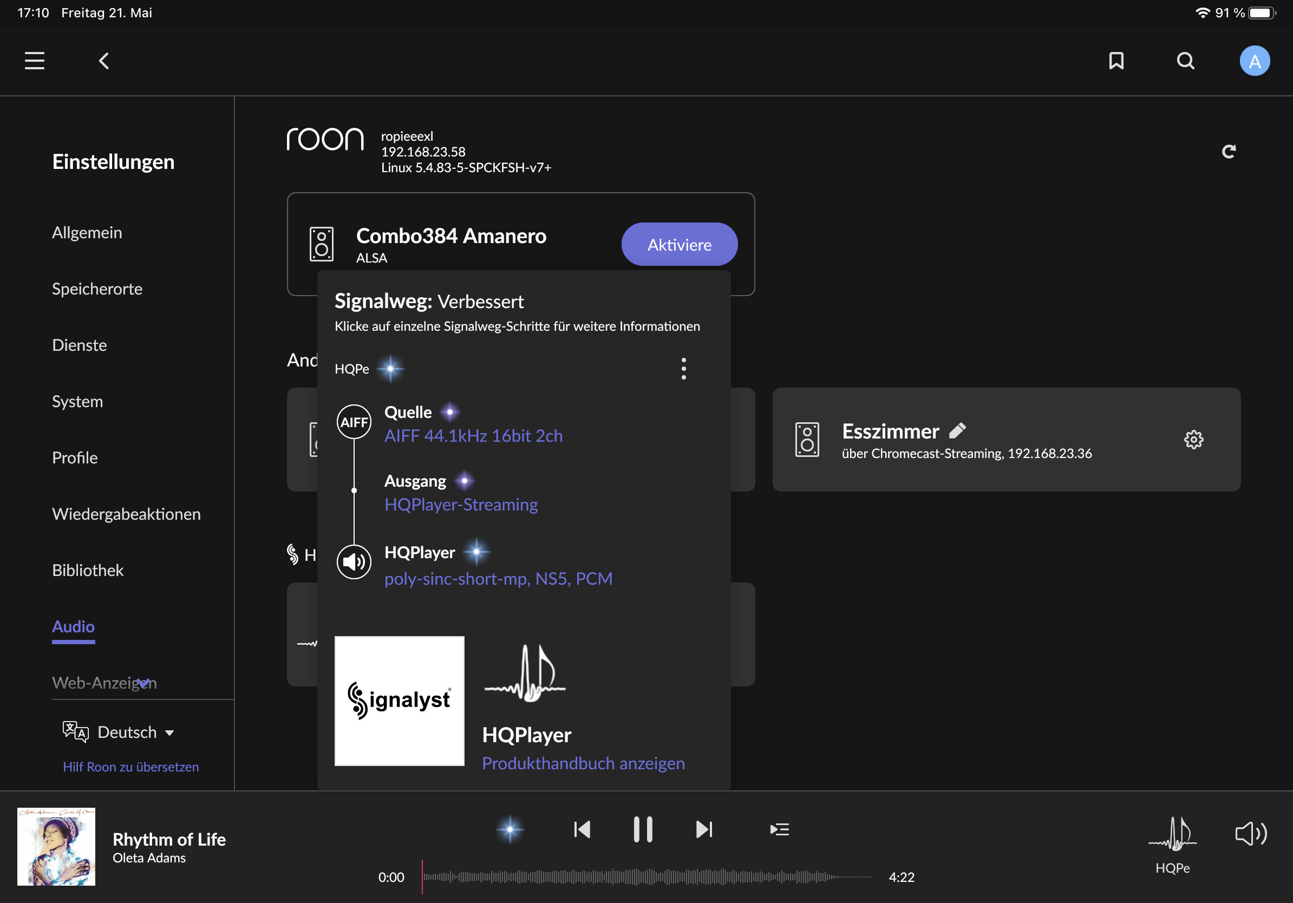Open the hamburger navigation menu

pyautogui.click(x=34, y=61)
